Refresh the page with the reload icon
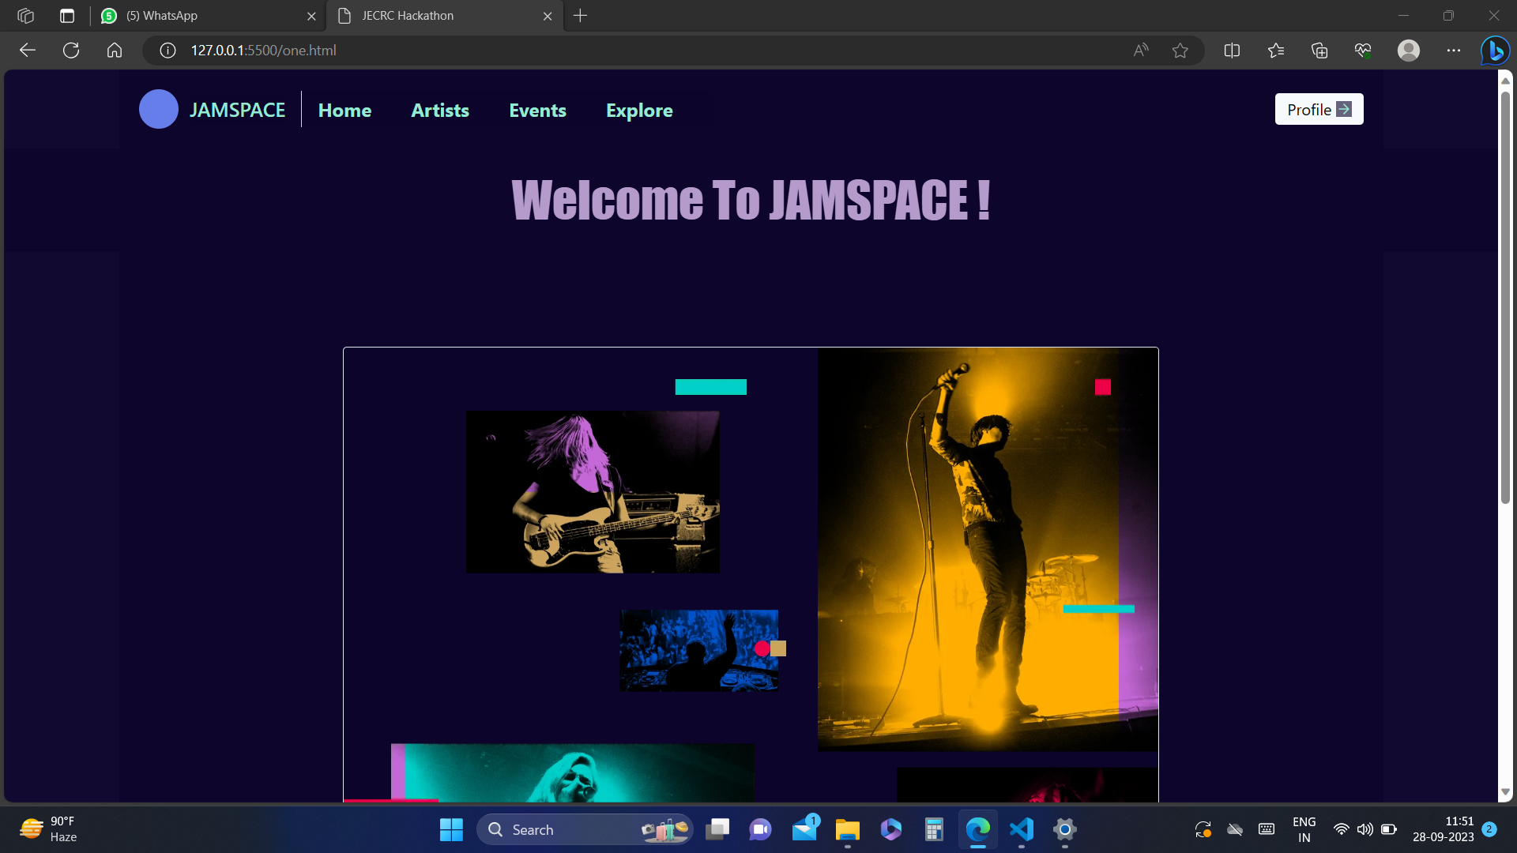The image size is (1517, 853). tap(70, 50)
